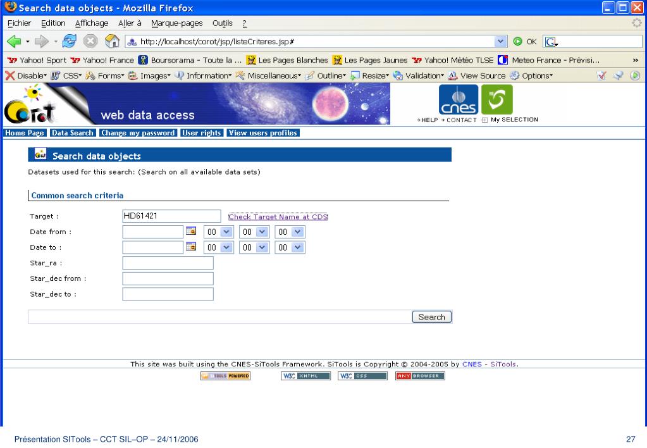The width and height of the screenshot is (647, 448).
Task: Go back with the green Back arrow
Action: click(x=14, y=41)
